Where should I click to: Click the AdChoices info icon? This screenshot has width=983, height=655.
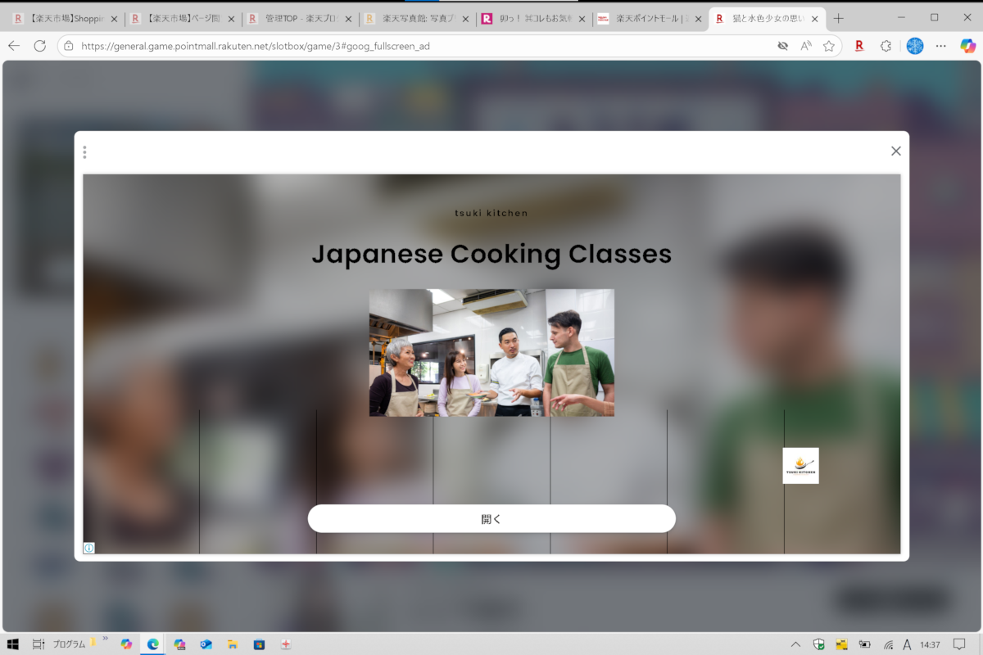[x=89, y=548]
